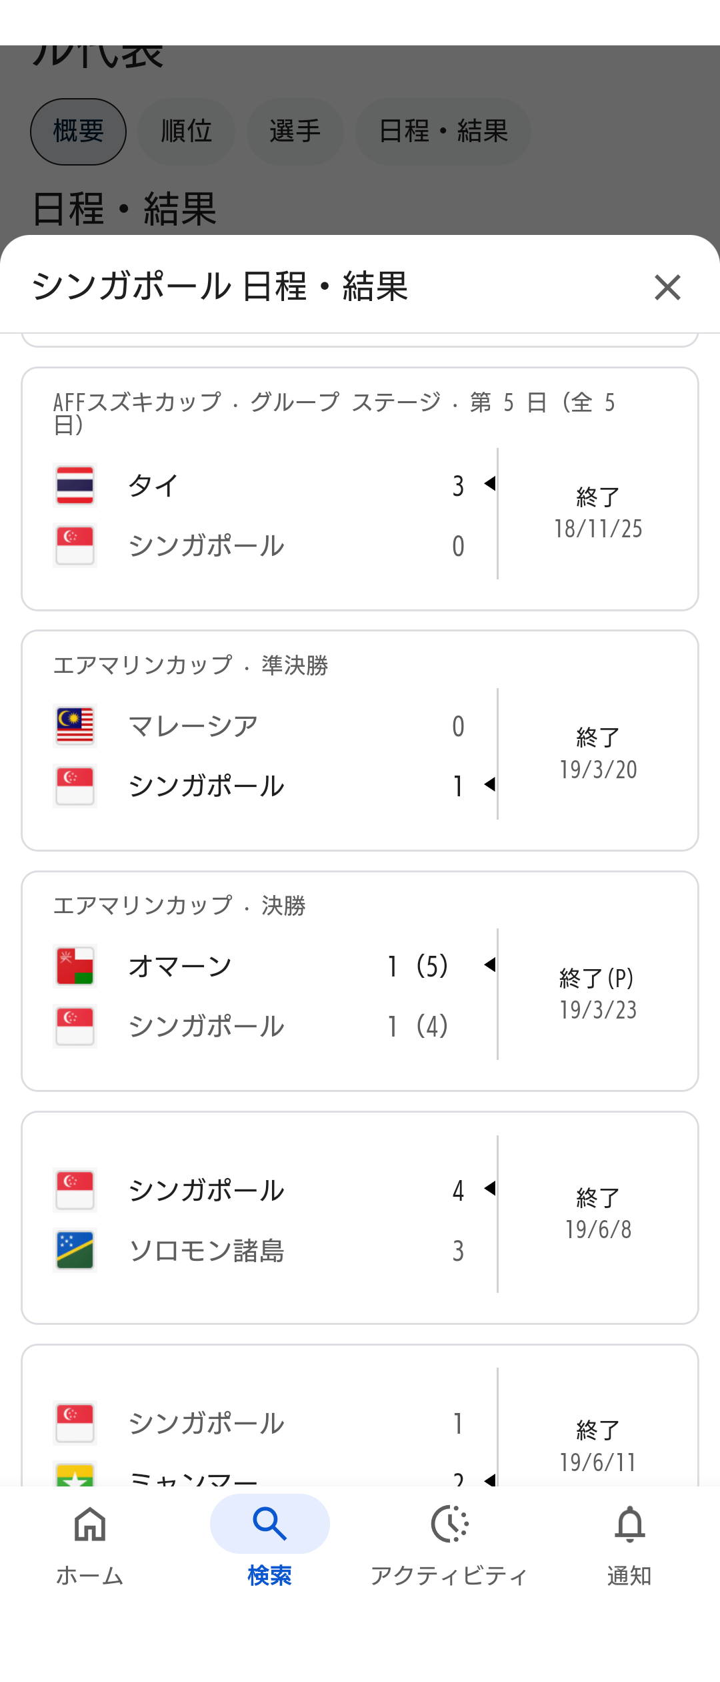Tap the Solomon Islands flag icon
Image resolution: width=720 pixels, height=1682 pixels.
(75, 1250)
